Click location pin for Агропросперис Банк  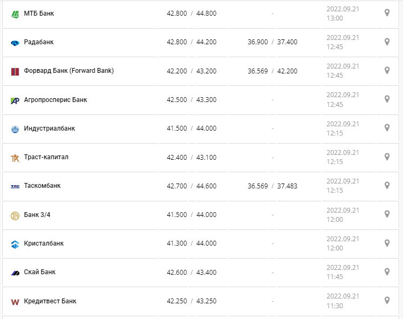[387, 99]
